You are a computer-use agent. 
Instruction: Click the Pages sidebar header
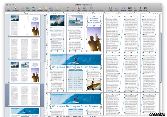pyautogui.click(x=26, y=13)
